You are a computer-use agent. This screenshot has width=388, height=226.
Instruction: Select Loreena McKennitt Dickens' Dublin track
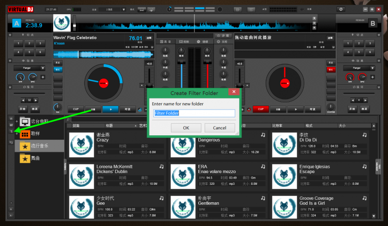[116, 176]
